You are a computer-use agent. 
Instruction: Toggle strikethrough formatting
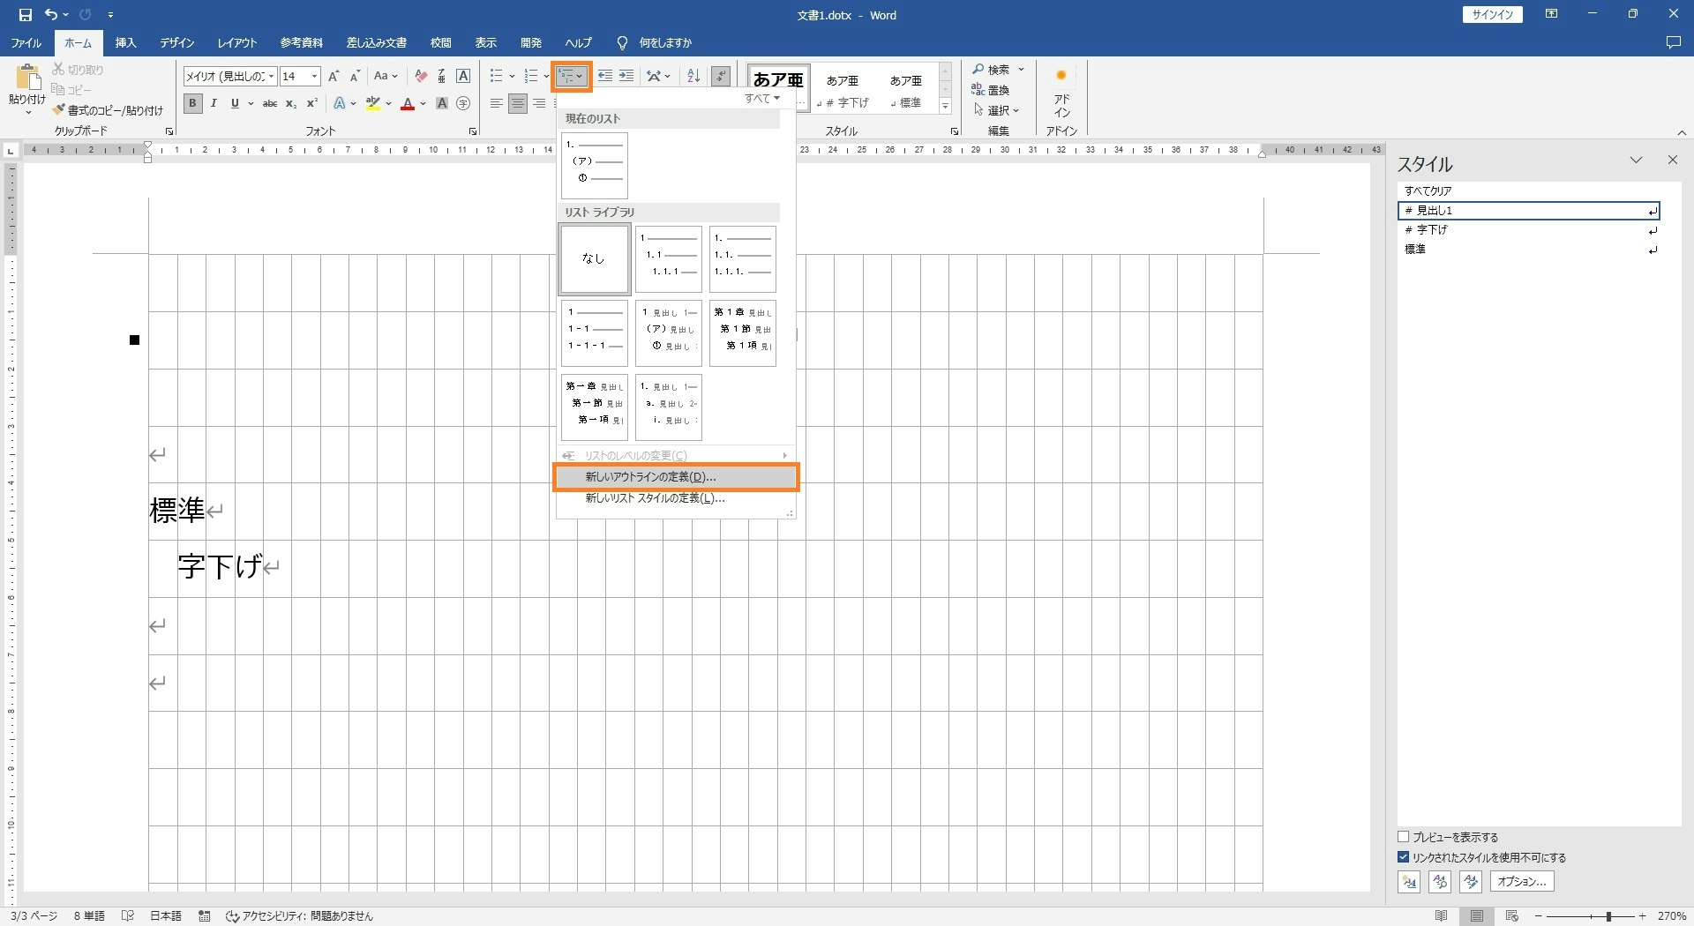coord(270,104)
